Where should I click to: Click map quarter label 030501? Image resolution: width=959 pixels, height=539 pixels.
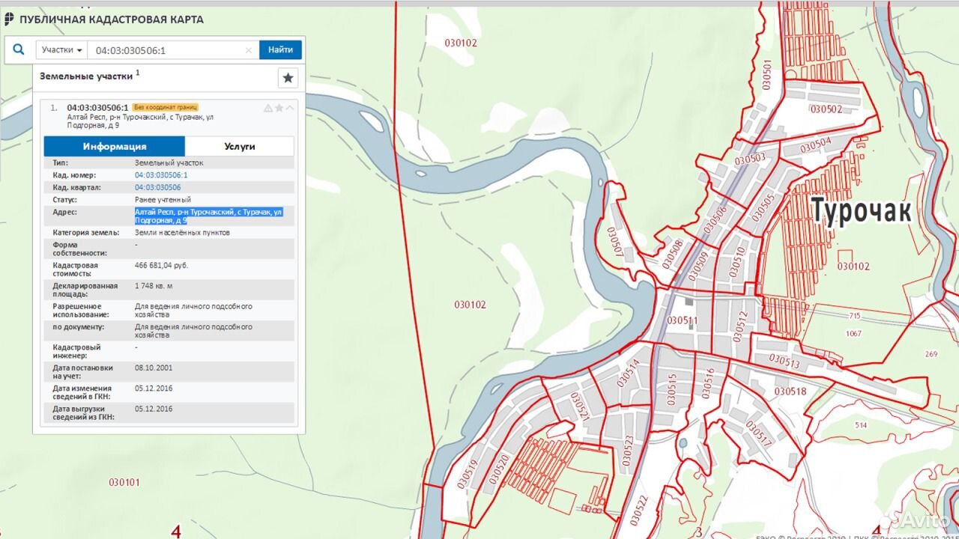tap(766, 75)
